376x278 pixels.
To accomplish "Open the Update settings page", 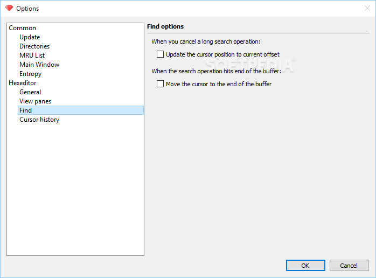I will 30,37.
